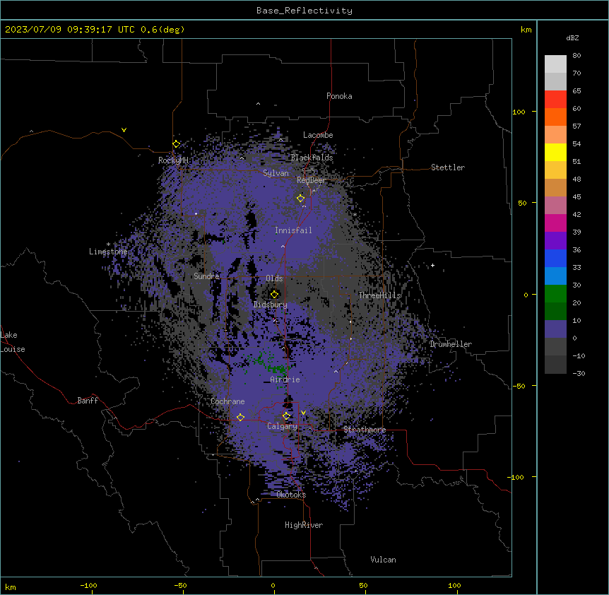Screen dimensions: 609x595
Task: Click the Drumheller label
Action: click(451, 344)
